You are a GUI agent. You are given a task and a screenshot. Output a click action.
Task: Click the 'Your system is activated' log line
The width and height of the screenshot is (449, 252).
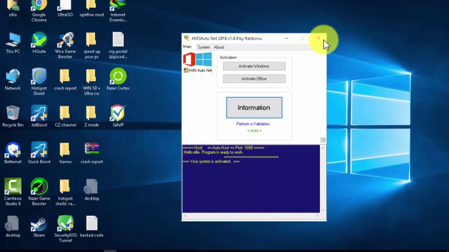tap(211, 161)
